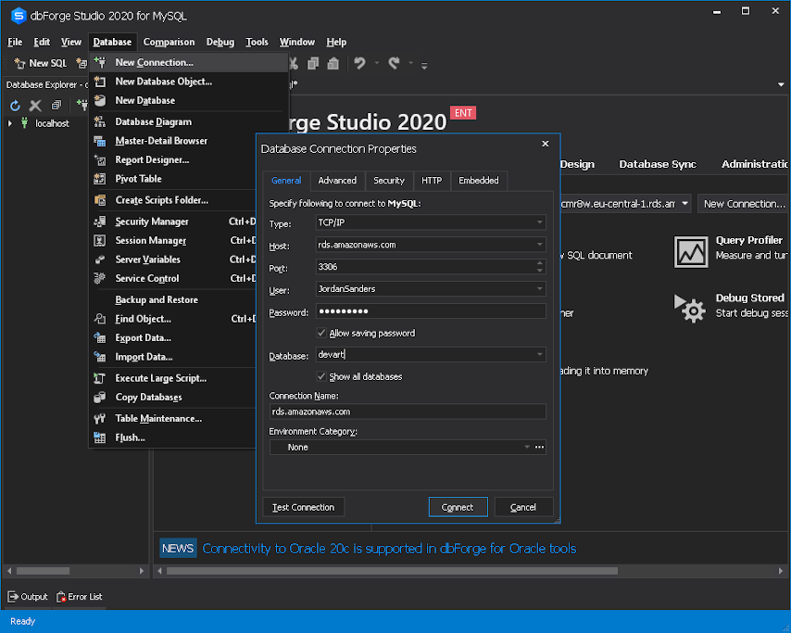Click the Connection Name input field
791x633 pixels.
point(408,411)
